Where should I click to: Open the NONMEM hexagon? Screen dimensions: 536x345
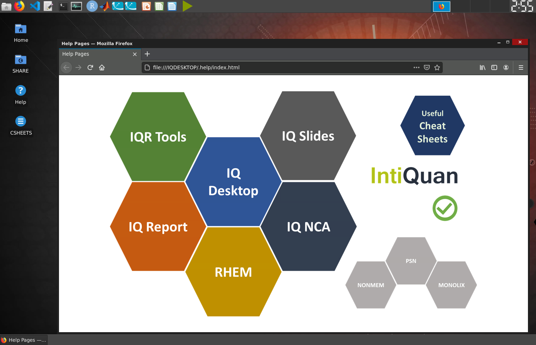[371, 285]
